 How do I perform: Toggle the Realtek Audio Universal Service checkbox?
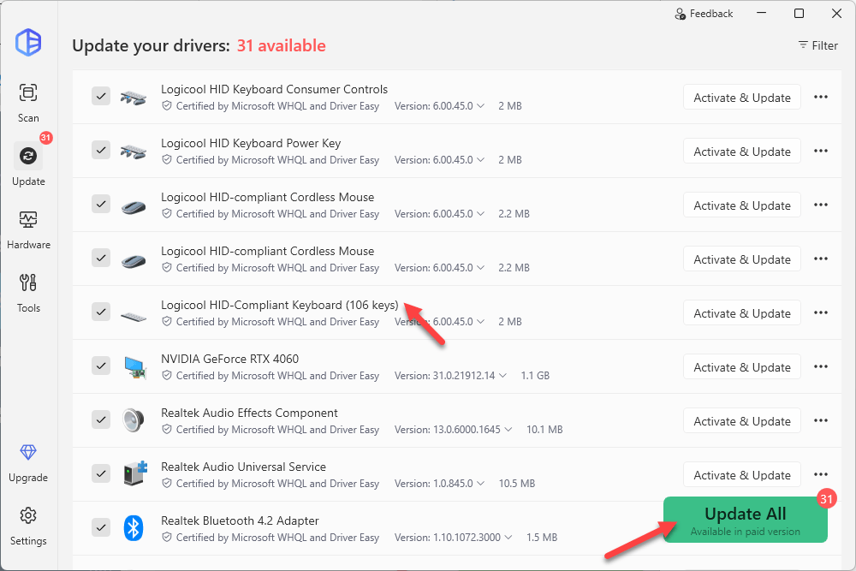pyautogui.click(x=101, y=474)
